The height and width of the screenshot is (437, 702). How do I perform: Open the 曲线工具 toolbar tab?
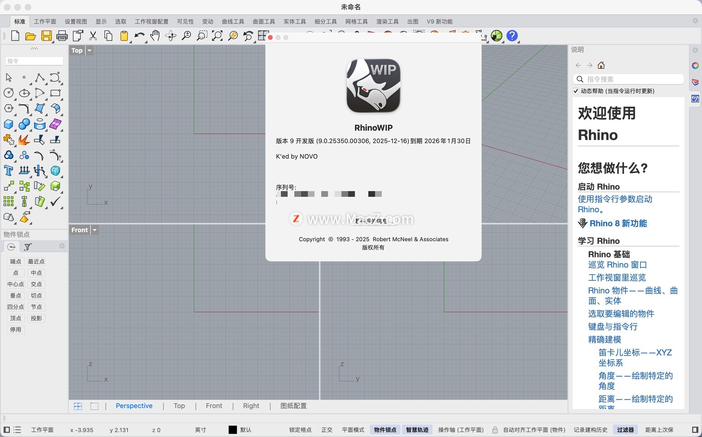click(233, 22)
